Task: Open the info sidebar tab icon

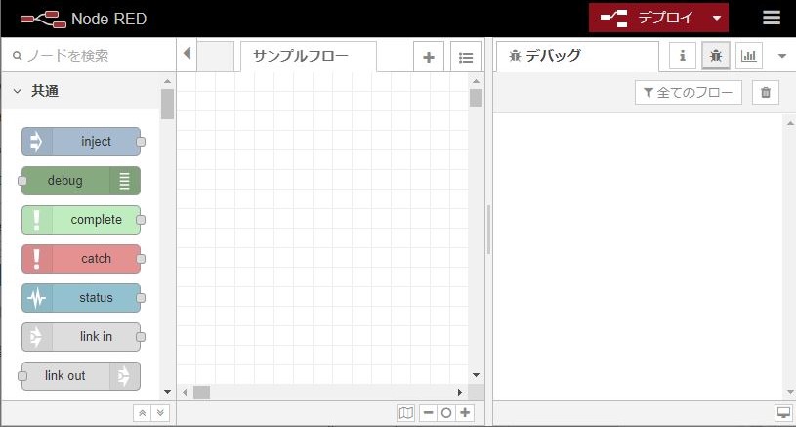Action: tap(682, 56)
